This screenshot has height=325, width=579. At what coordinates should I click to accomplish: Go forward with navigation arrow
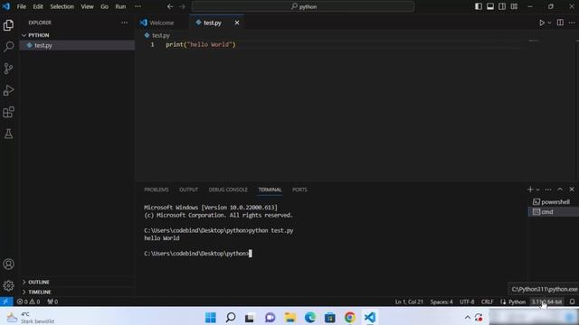tap(182, 6)
